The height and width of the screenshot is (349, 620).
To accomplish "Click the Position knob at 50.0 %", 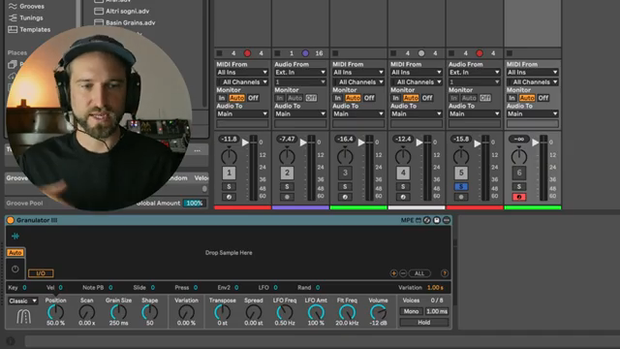I will (x=56, y=312).
